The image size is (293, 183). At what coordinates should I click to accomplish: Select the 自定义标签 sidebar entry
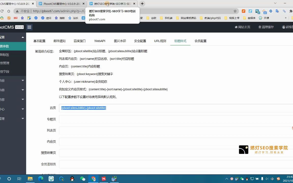(10, 55)
